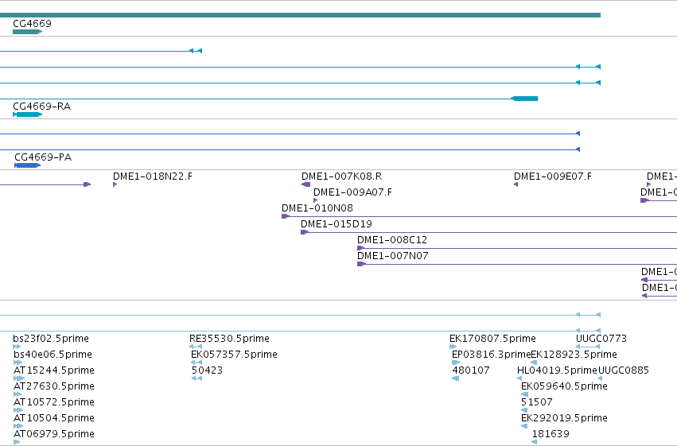Click the RE35530.5prime EST label

point(229,339)
